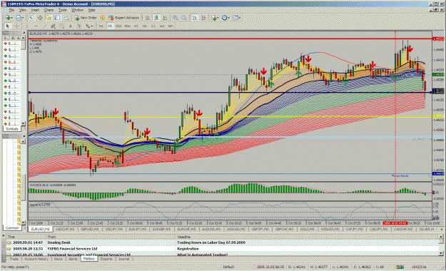Click the New Chart toolbar icon

(x=8, y=18)
